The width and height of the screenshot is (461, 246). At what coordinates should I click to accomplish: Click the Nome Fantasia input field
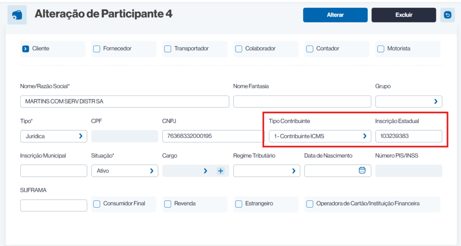pyautogui.click(x=302, y=101)
